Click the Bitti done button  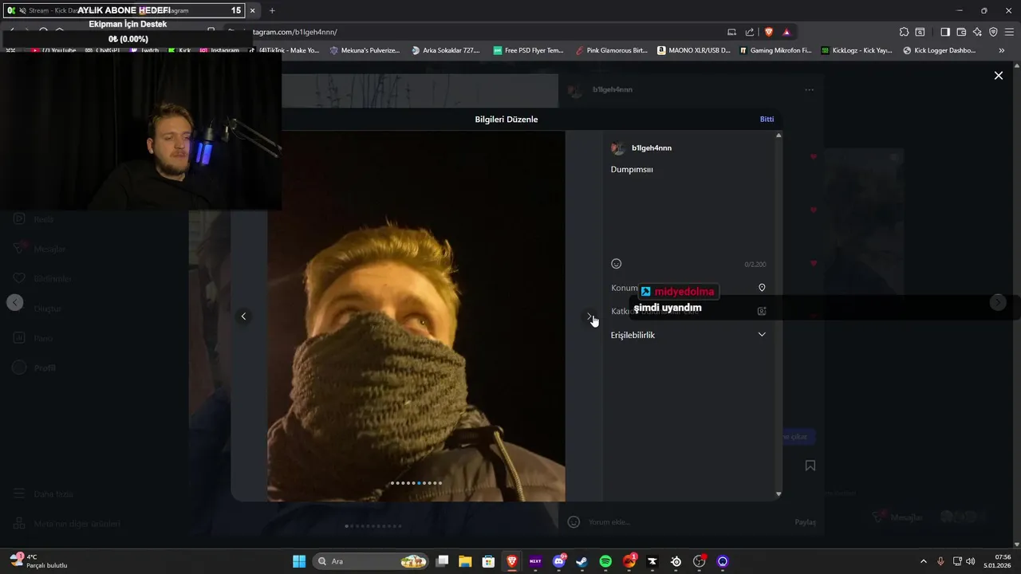point(767,119)
